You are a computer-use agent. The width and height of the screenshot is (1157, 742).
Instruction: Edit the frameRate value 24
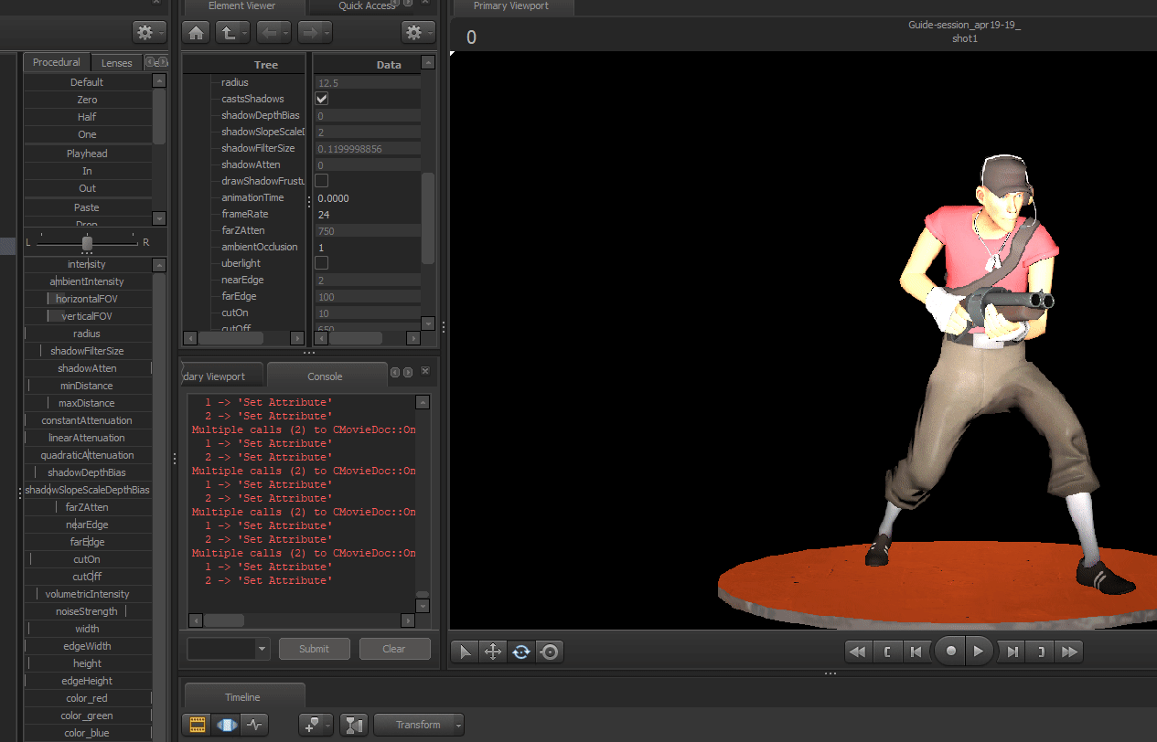[368, 214]
